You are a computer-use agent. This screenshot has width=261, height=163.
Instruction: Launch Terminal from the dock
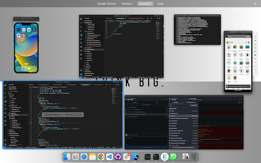tap(156, 157)
